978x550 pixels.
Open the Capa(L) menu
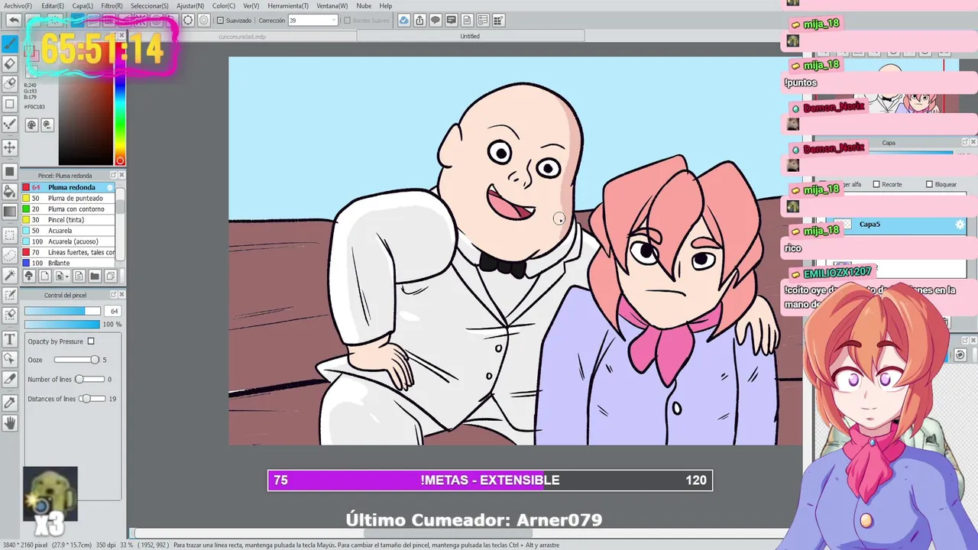(x=83, y=5)
